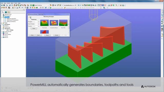Viewport: 164px width, 92px height.
Task: Select the TSPMS_Finisher toolpath entry
Action: click(11, 21)
